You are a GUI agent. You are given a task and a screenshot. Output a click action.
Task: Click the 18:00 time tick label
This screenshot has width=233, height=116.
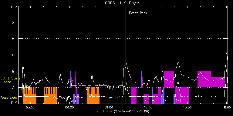tap(226, 107)
